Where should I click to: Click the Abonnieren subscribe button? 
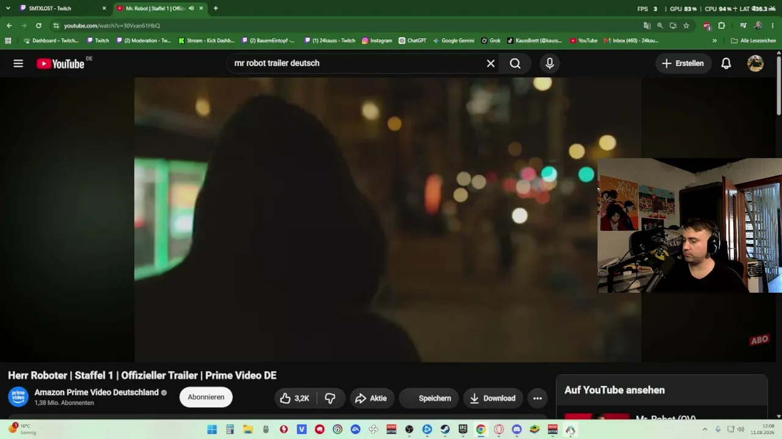tap(206, 397)
